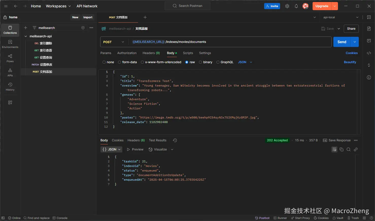Open the POST method dropdown
The image size is (375, 221).
114,42
